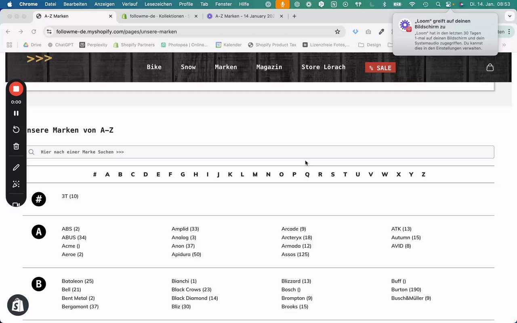Viewport: 517px width, 323px height.
Task: Open the Wi-Fi status menu
Action: 412,4
